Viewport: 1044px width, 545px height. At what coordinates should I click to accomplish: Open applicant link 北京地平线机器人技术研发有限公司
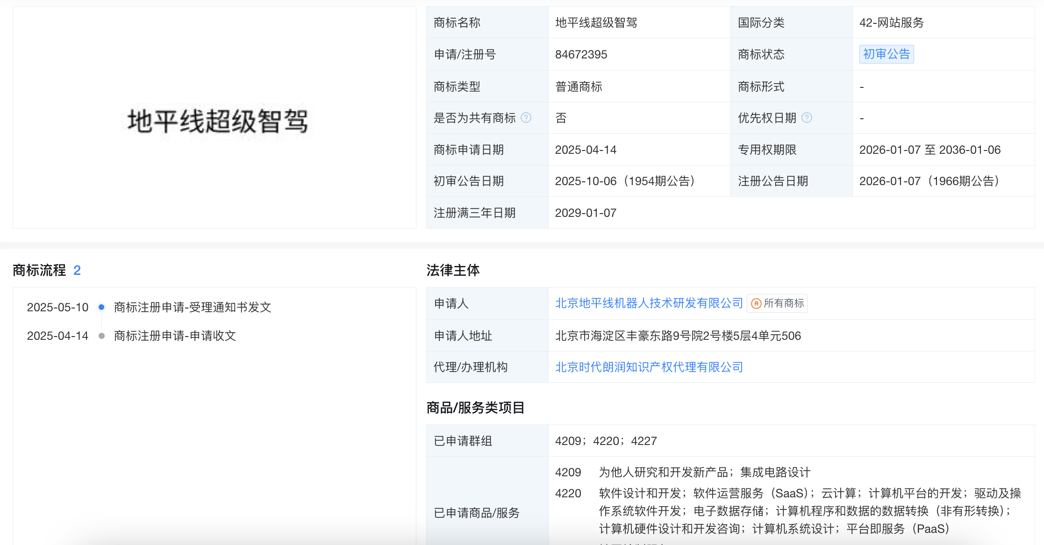click(x=648, y=303)
